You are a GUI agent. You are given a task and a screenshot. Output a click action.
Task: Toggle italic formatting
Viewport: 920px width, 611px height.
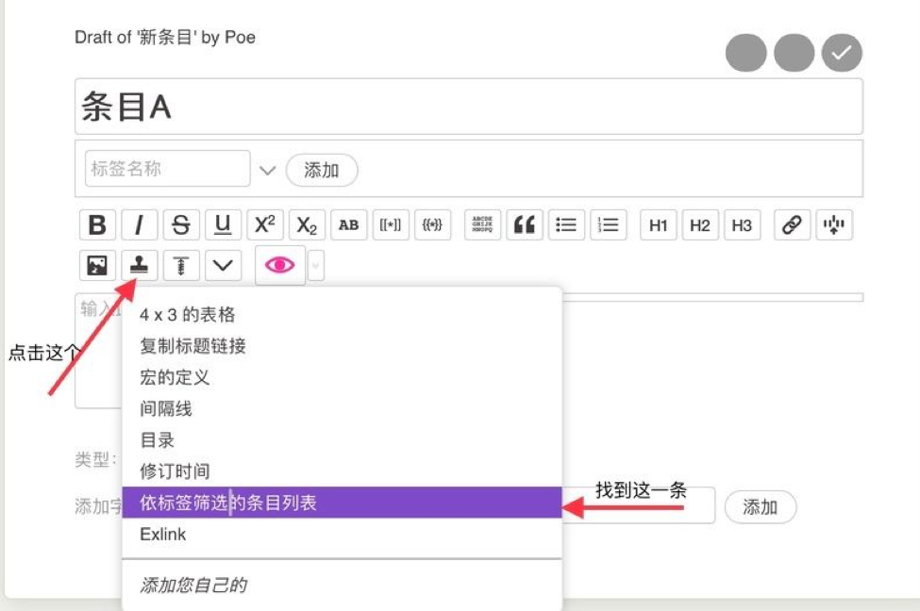click(x=139, y=225)
